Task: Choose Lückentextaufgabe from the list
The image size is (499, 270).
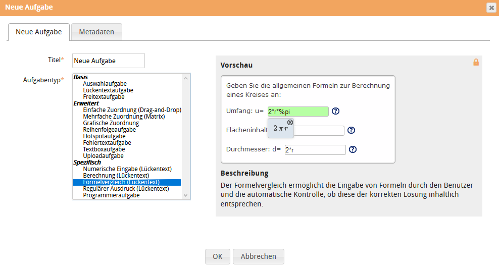Action: (x=108, y=90)
